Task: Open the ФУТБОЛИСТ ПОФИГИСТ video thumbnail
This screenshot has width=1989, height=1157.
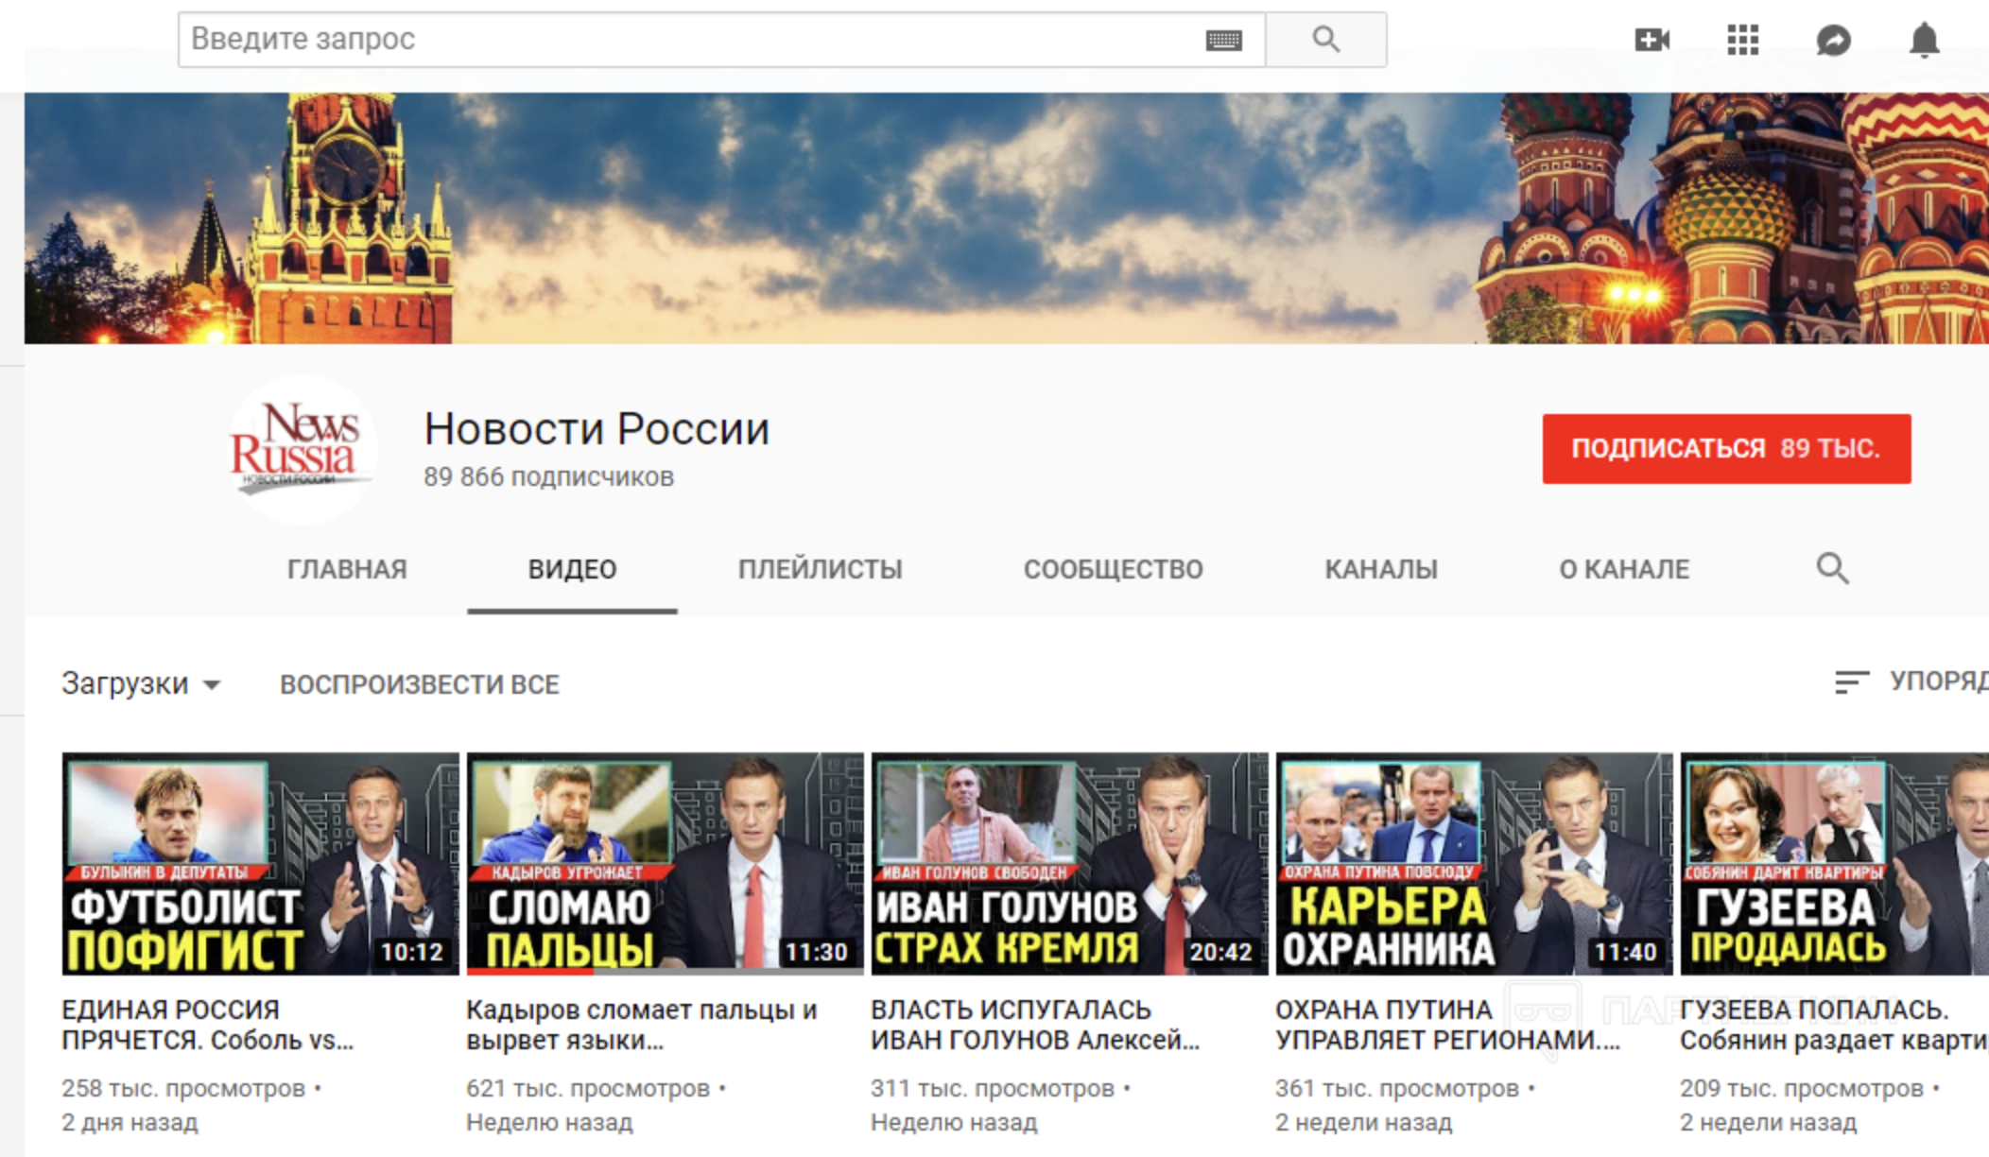Action: [260, 863]
